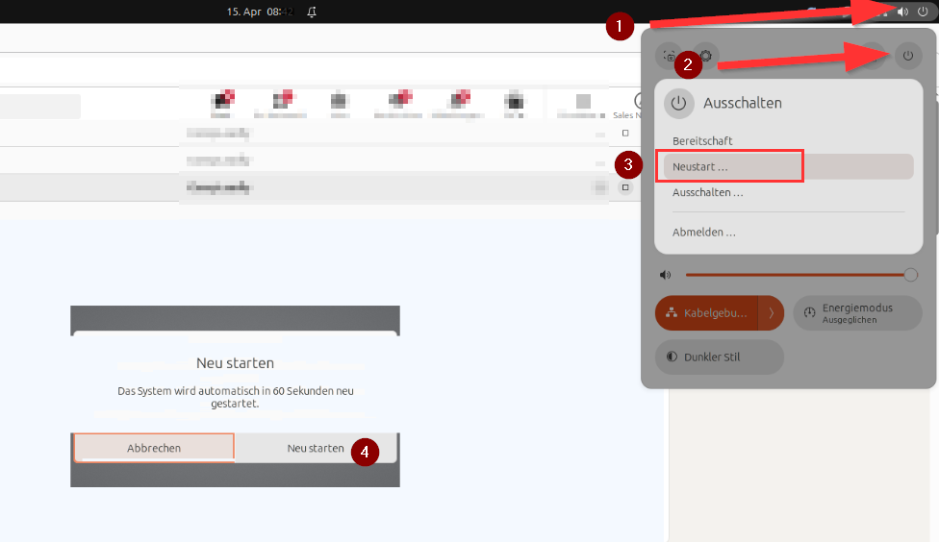
Task: Mute sound using the speaker icon by the slider
Action: click(665, 275)
